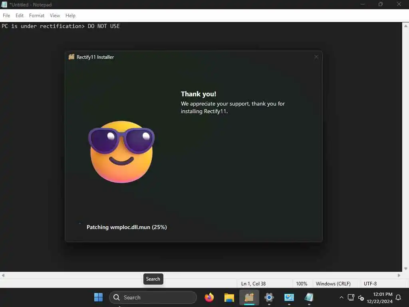The image size is (409, 307).
Task: Click the taskbar Search box
Action: [153, 297]
